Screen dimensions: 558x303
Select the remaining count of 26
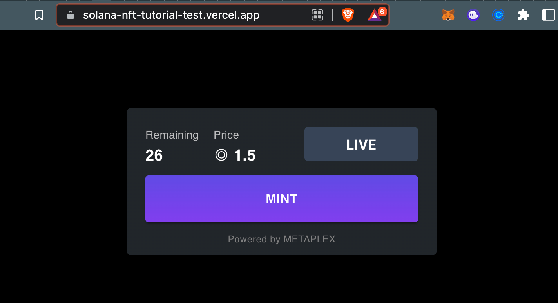click(x=154, y=155)
